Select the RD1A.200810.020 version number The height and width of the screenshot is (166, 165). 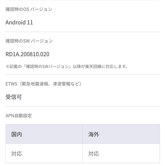[28, 54]
